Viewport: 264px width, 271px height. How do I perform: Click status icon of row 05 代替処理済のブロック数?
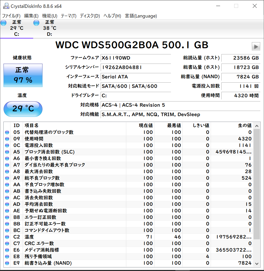point(7,132)
